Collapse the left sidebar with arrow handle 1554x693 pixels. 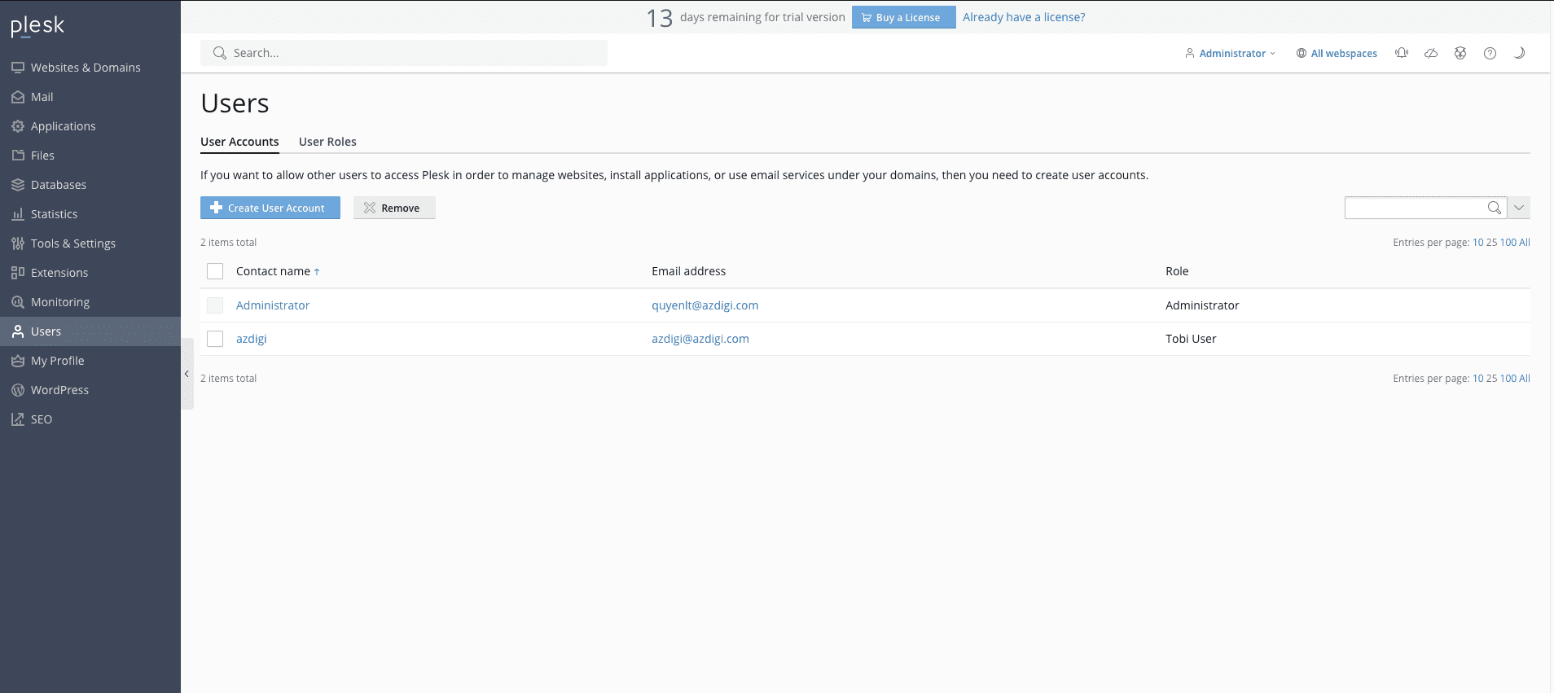pos(187,374)
